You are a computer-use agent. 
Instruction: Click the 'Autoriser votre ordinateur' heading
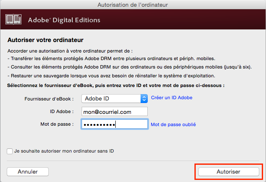pyautogui.click(x=45, y=40)
